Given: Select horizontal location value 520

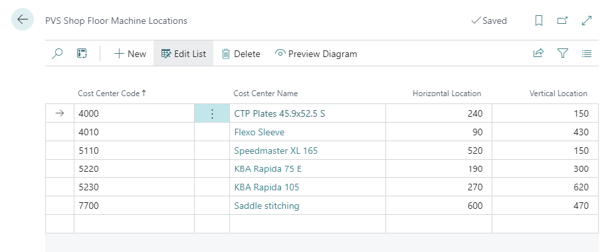Looking at the screenshot, I should click(x=439, y=151).
